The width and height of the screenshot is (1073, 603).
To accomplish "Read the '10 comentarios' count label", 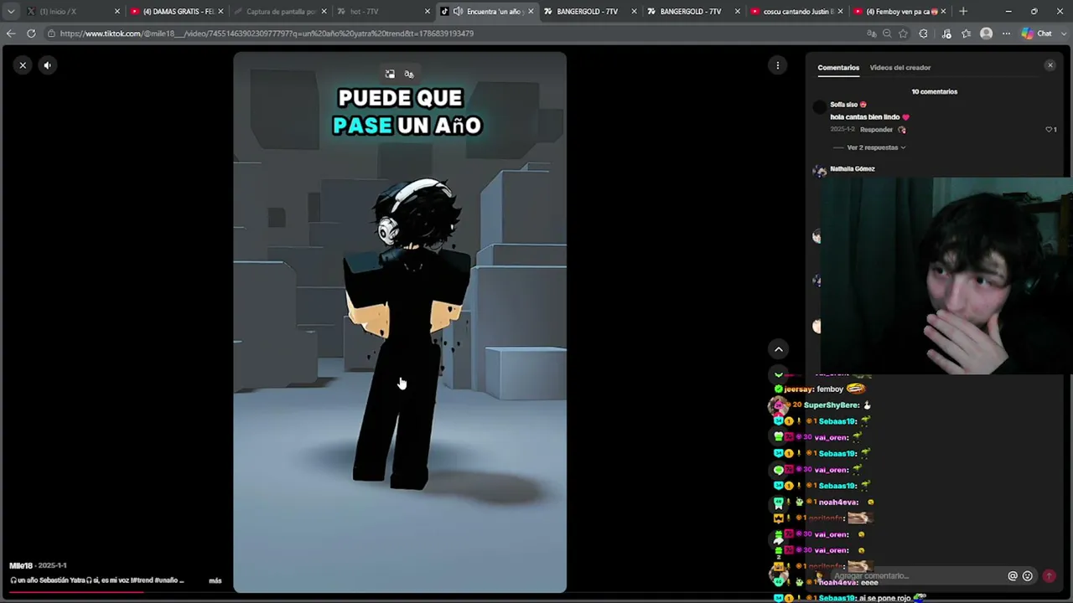I will (935, 92).
